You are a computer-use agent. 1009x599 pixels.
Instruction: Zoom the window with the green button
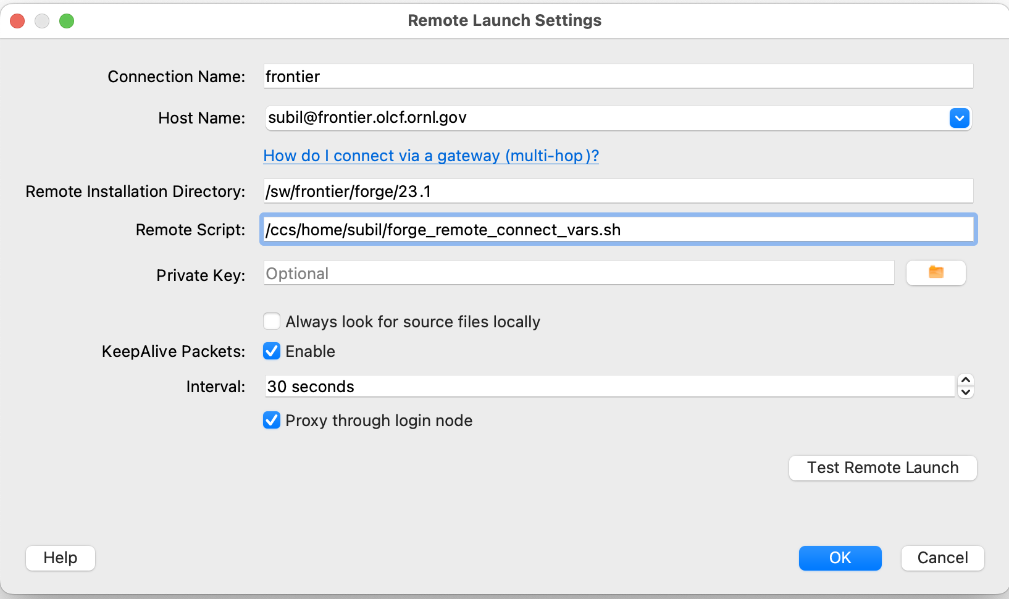coord(67,21)
